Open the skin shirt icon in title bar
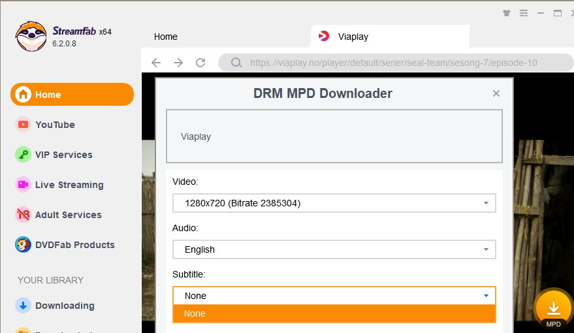The width and height of the screenshot is (574, 333). tap(507, 13)
